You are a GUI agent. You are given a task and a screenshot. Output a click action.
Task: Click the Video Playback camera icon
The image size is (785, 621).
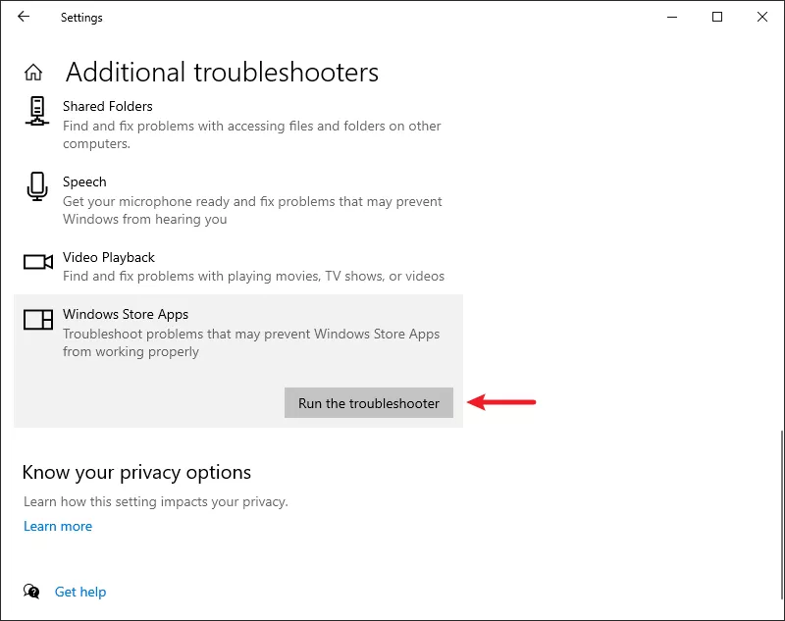38,262
